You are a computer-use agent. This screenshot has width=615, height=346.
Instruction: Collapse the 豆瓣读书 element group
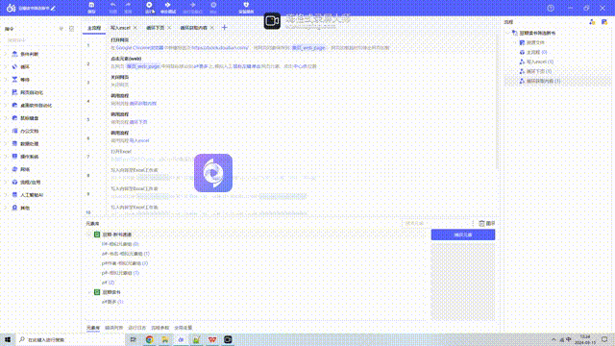click(x=89, y=292)
